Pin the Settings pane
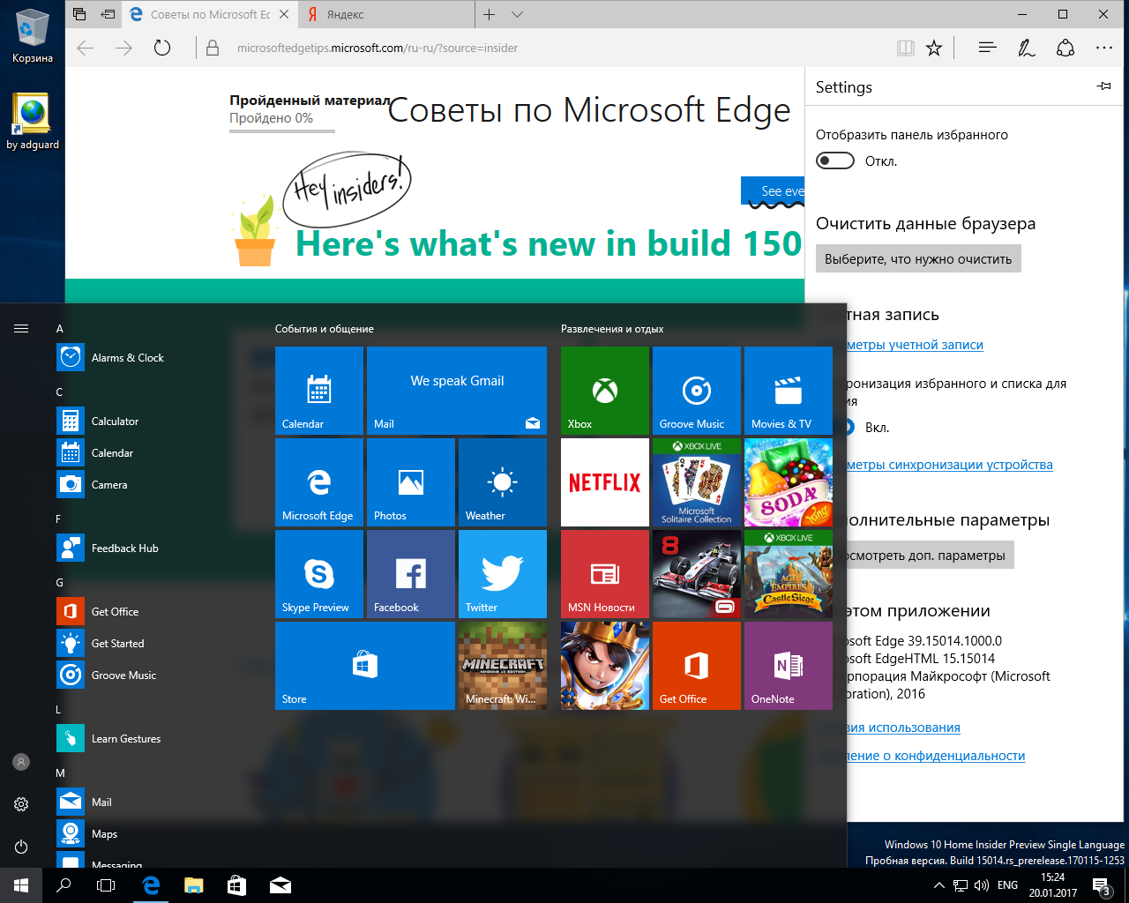Image resolution: width=1129 pixels, height=903 pixels. coord(1103,86)
